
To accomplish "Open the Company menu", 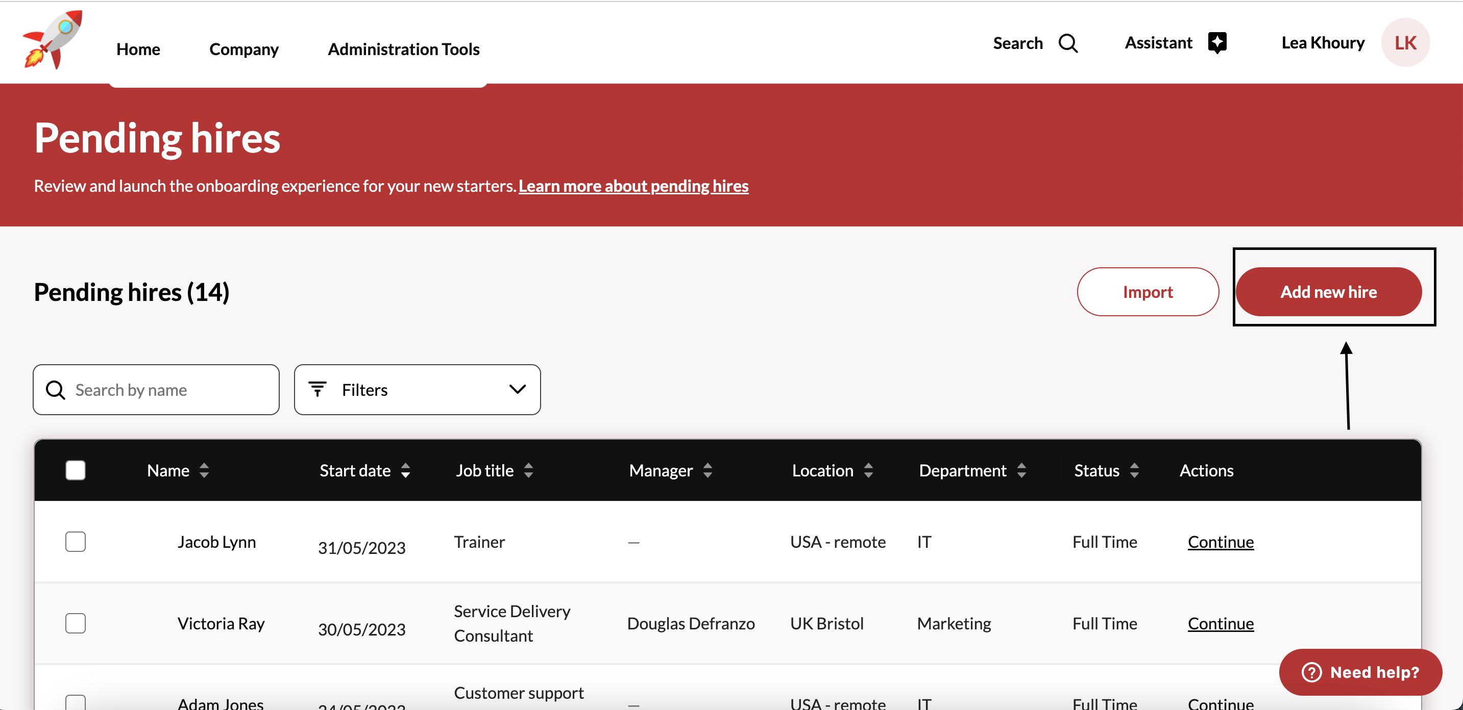I will 243,49.
